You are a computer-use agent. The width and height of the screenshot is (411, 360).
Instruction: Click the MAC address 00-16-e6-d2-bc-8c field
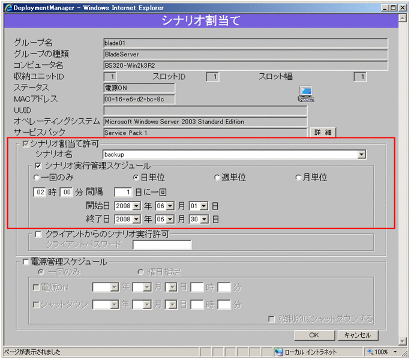[139, 100]
